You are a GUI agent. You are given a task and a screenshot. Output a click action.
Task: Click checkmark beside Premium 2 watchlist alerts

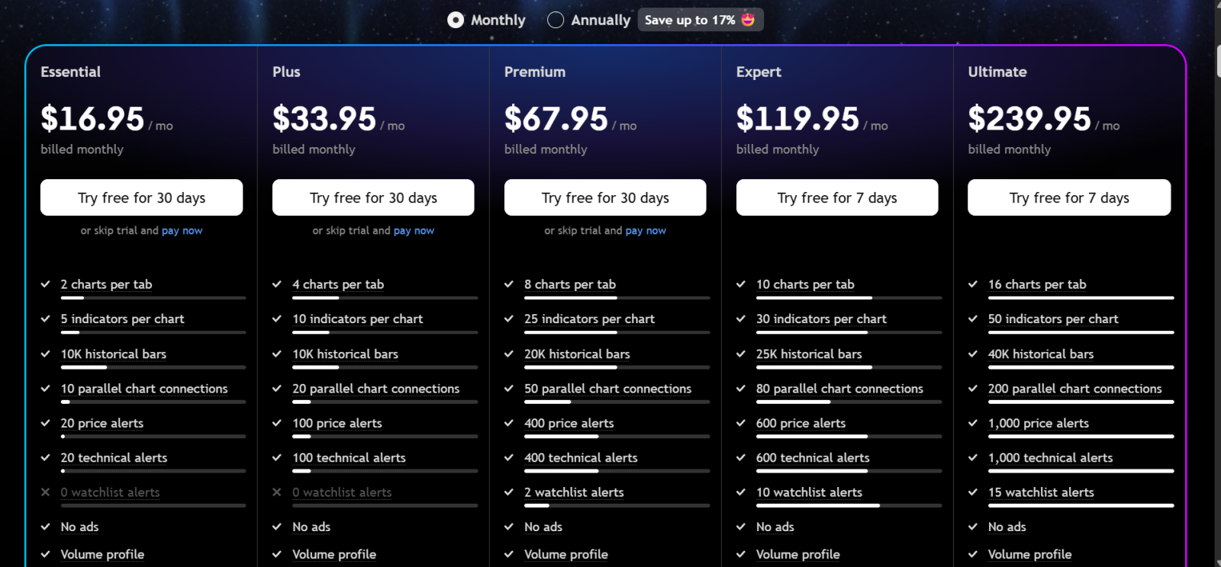[x=509, y=492]
